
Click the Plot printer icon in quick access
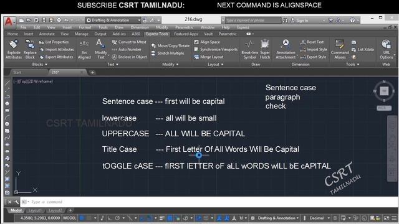pos(59,20)
